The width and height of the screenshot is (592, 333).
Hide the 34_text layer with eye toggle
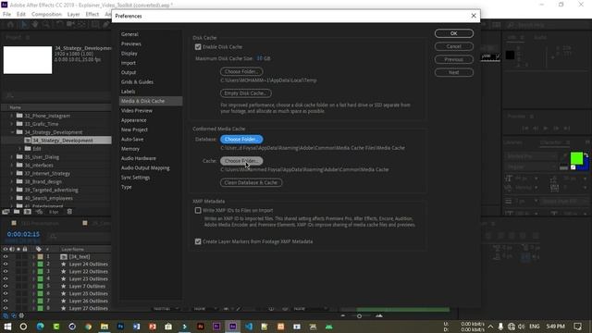point(6,257)
